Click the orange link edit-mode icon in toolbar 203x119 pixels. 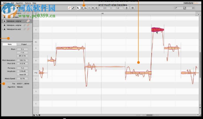tap(70, 8)
